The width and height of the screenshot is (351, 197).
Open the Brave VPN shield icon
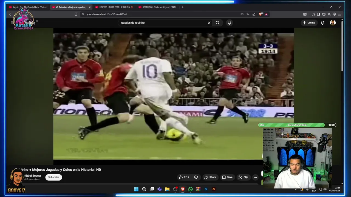[x=334, y=14]
